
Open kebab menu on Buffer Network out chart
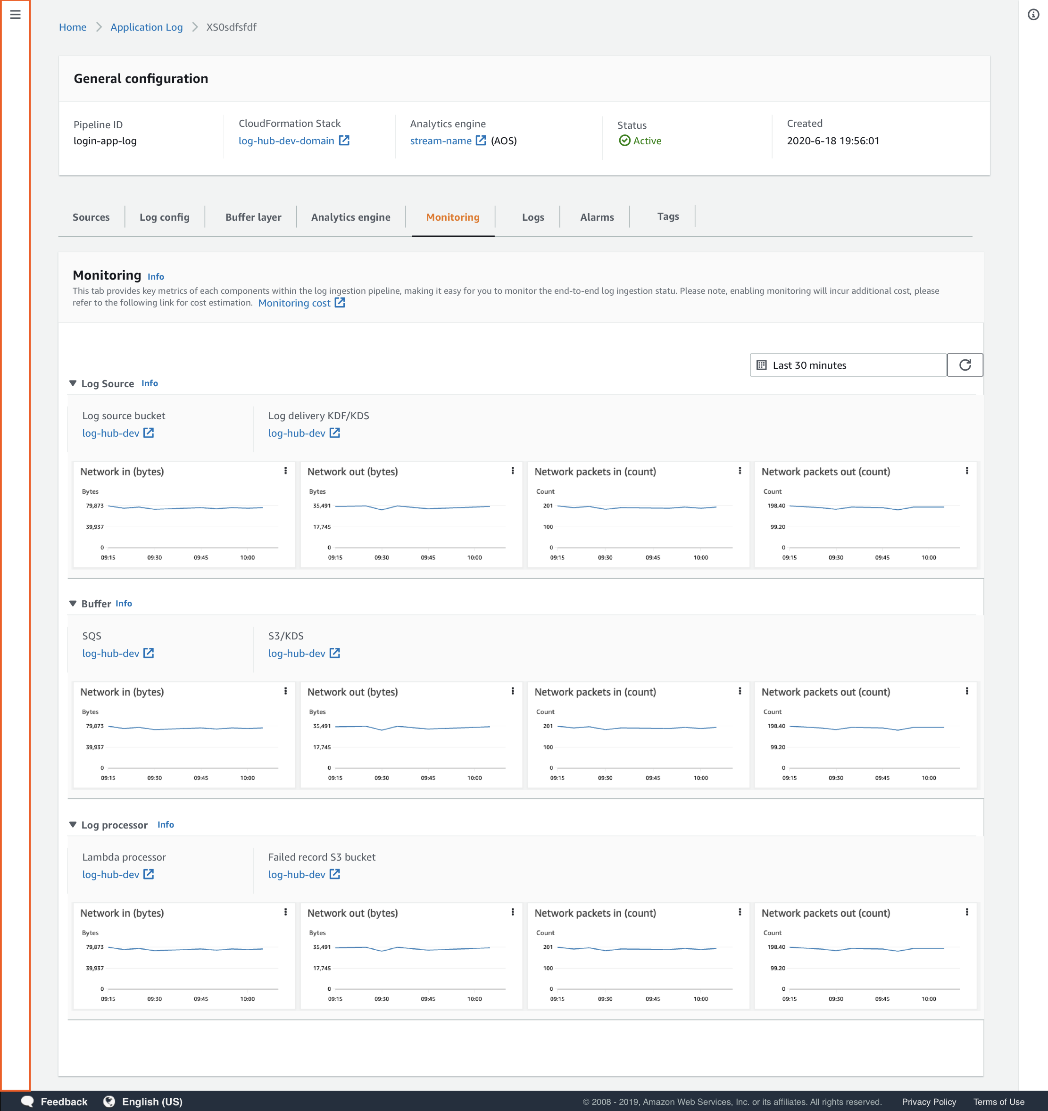coord(513,691)
